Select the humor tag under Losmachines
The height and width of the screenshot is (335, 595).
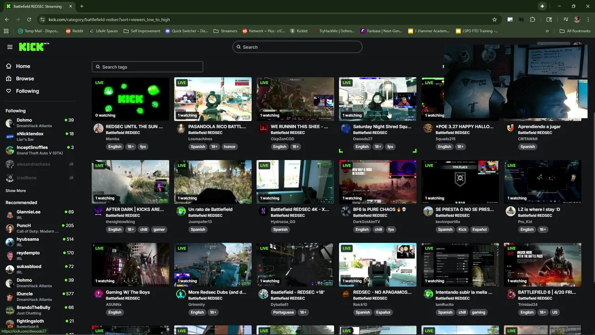tap(230, 147)
